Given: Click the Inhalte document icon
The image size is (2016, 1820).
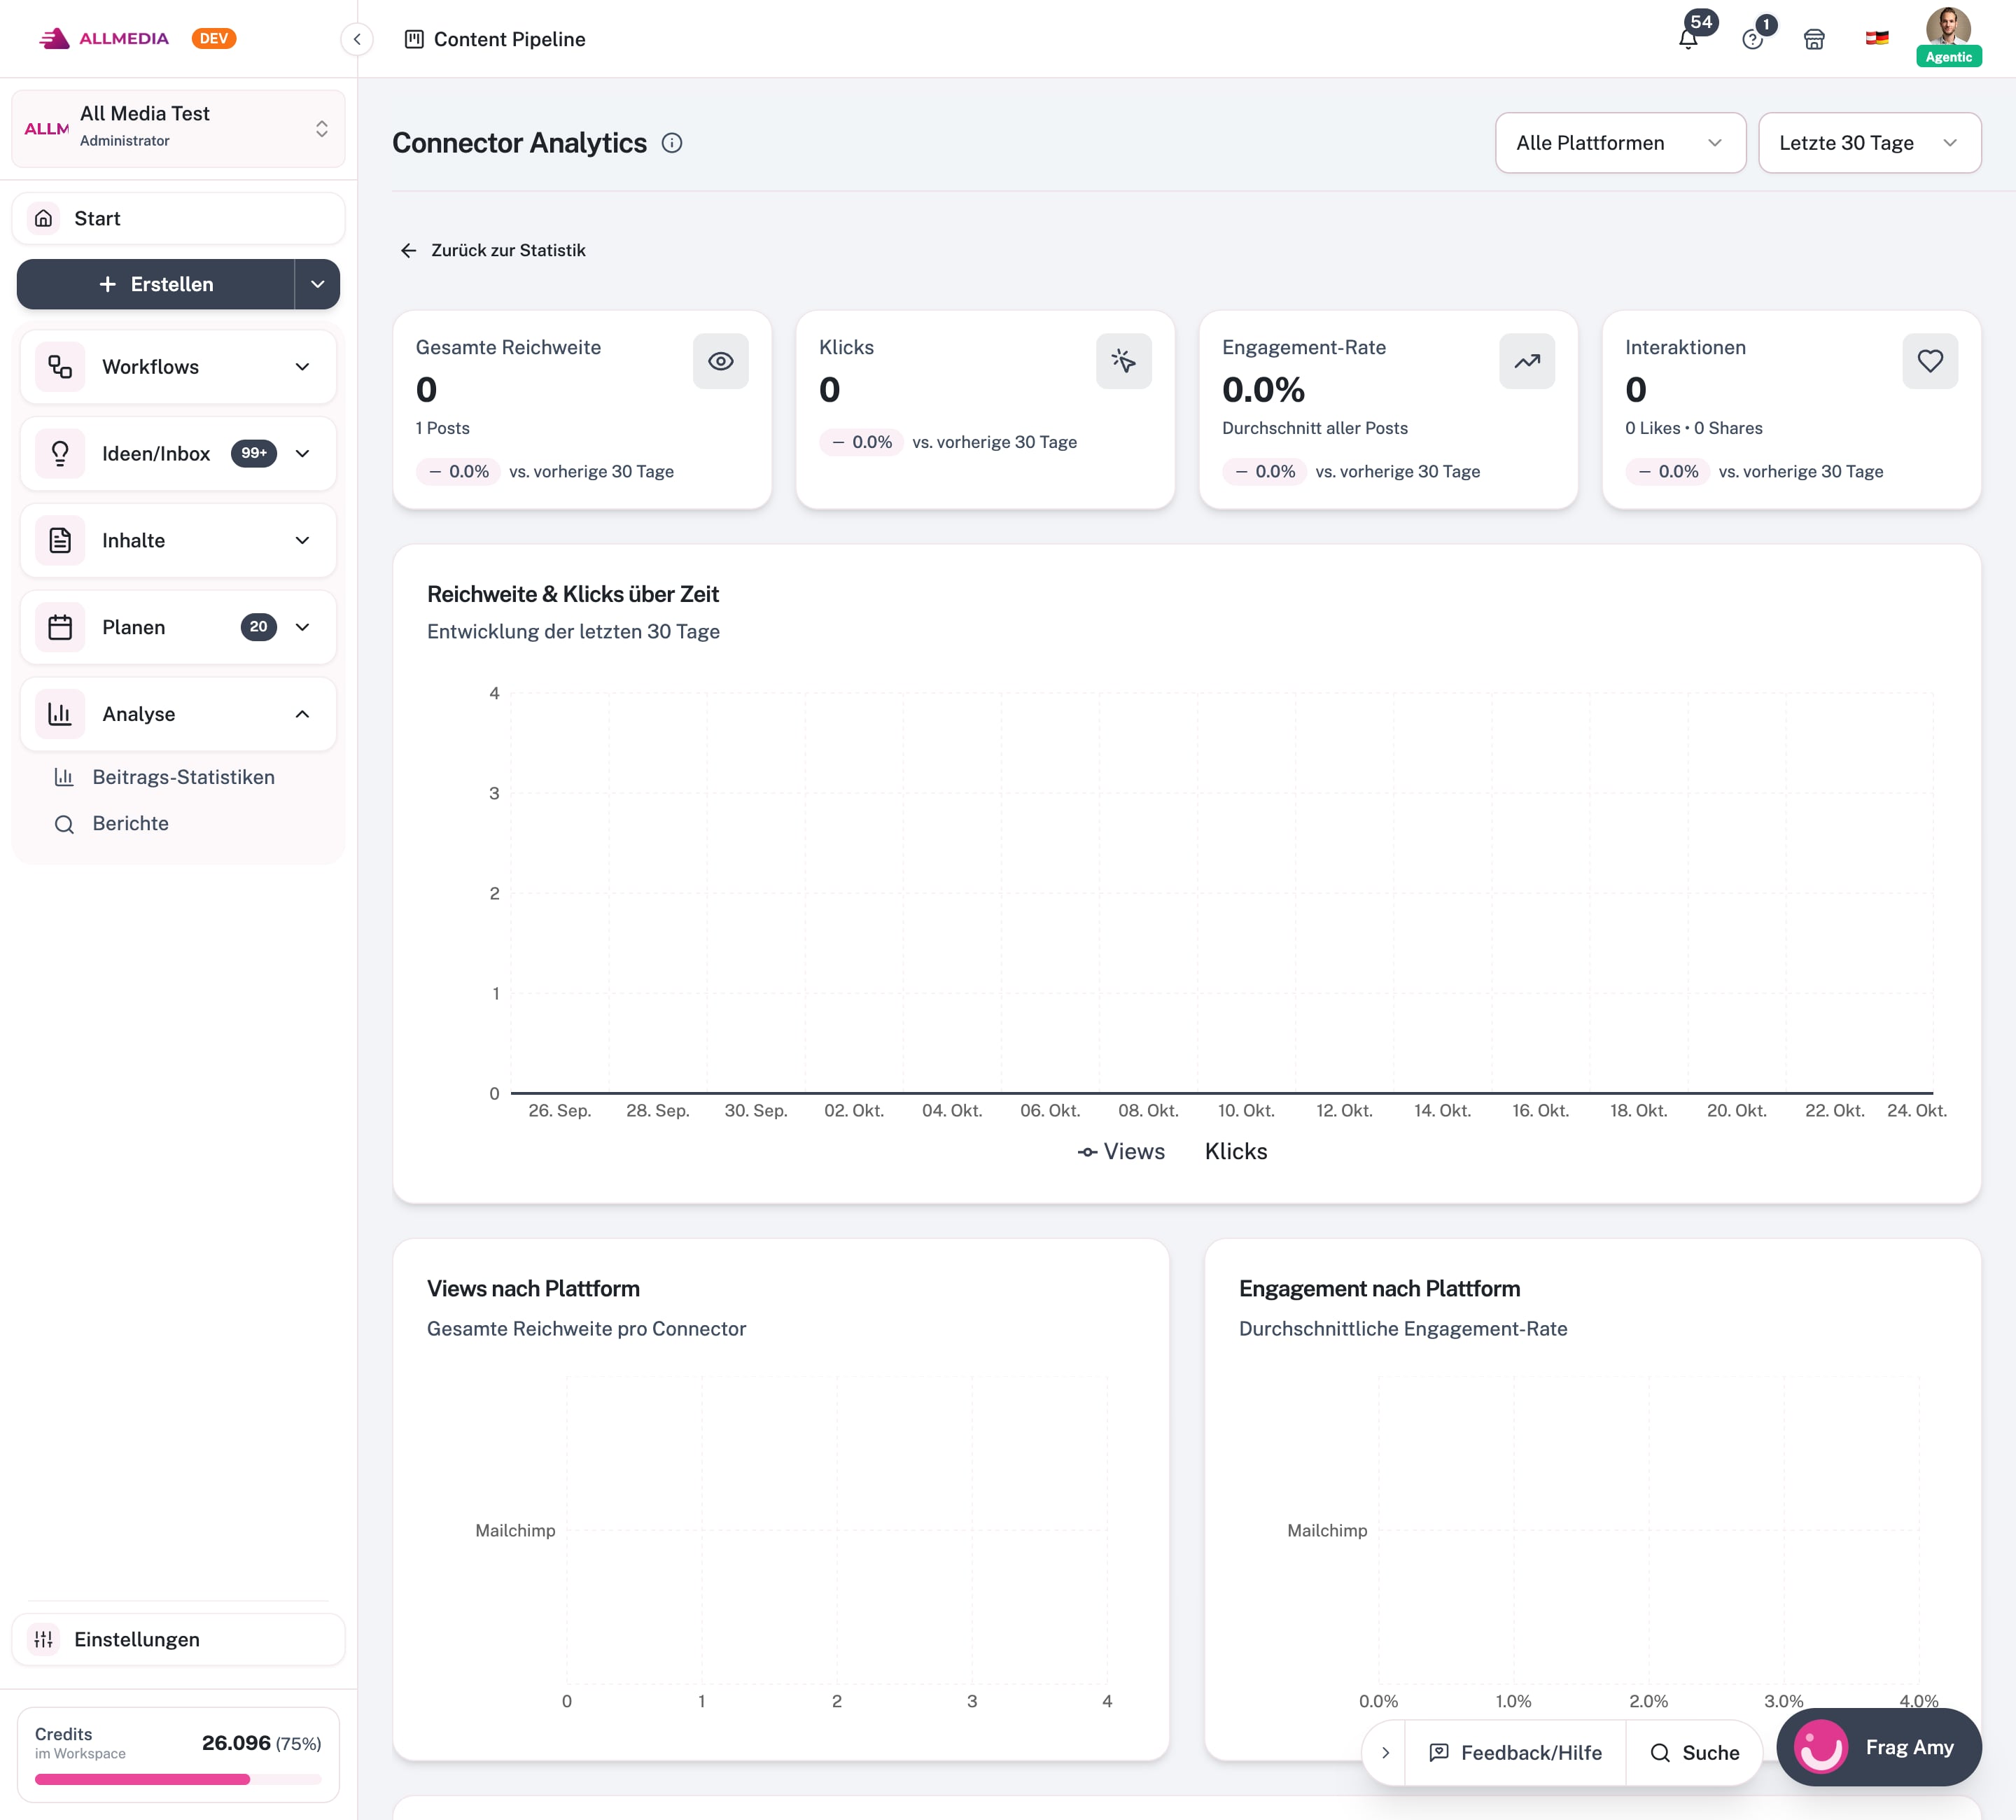Looking at the screenshot, I should pos(60,541).
